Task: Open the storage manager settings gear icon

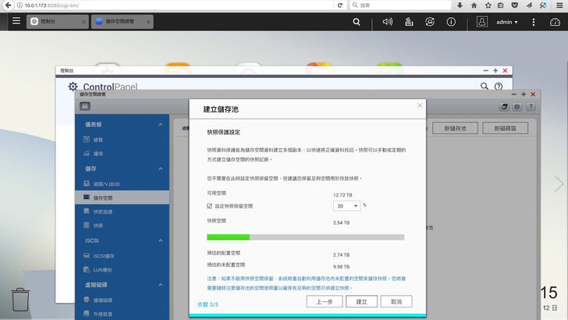Action: tap(517, 106)
